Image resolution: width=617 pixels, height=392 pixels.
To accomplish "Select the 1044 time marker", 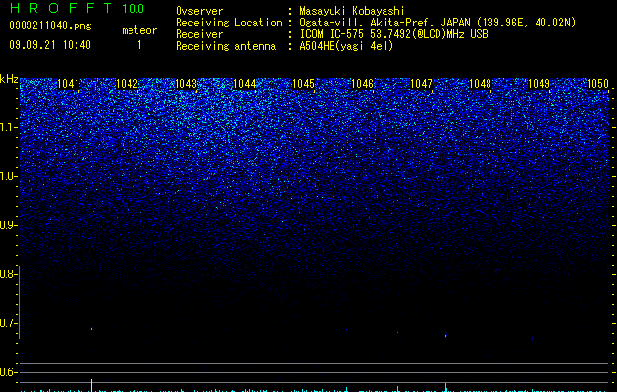I will click(x=245, y=84).
